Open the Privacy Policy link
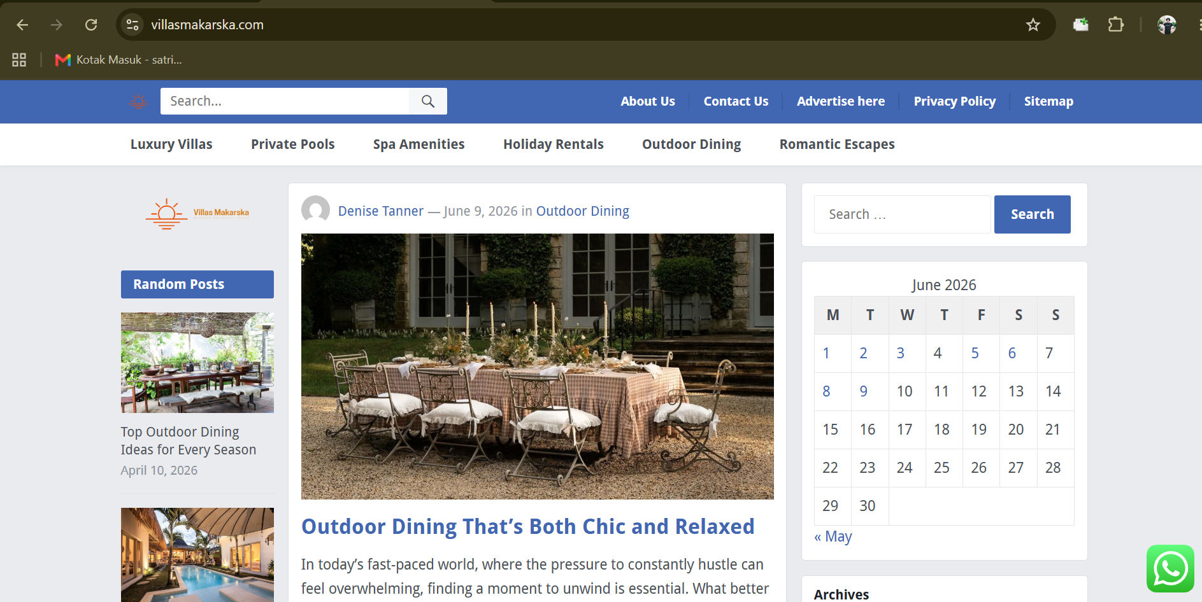Viewport: 1202px width, 602px height. coord(955,101)
